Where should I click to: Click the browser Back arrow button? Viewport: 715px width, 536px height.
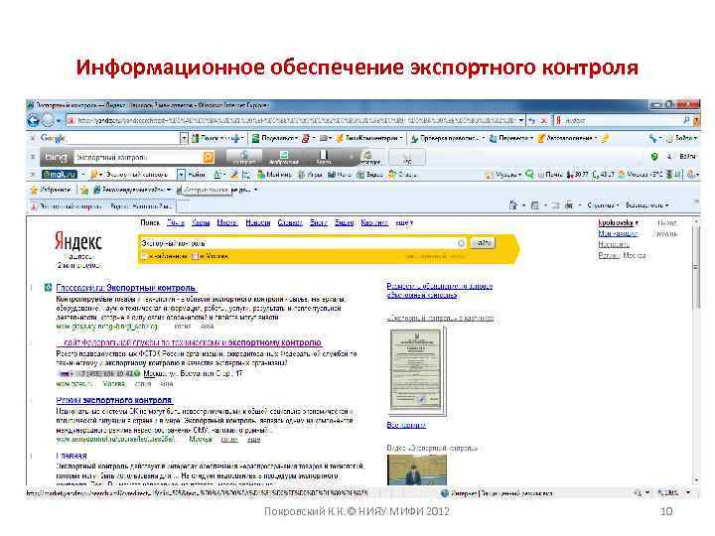(34, 120)
